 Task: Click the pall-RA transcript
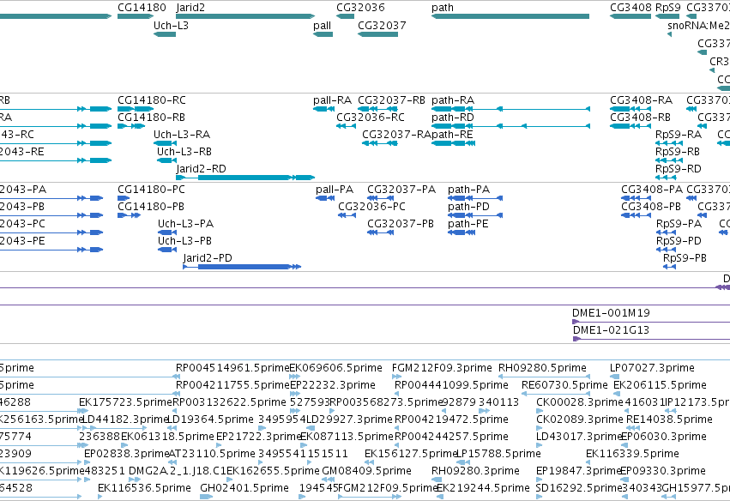point(323,109)
